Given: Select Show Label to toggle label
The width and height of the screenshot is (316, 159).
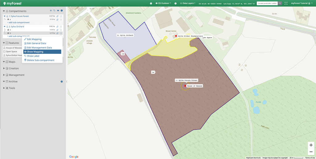Looking at the screenshot, I should click(33, 56).
